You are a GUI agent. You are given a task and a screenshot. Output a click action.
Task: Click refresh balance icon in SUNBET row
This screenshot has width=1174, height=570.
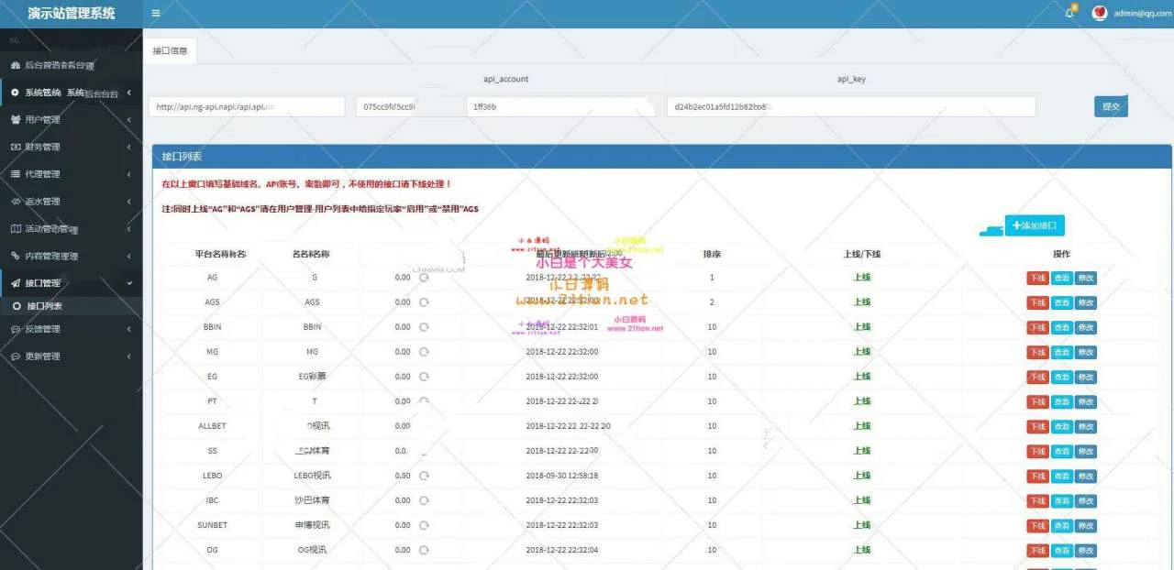click(424, 525)
